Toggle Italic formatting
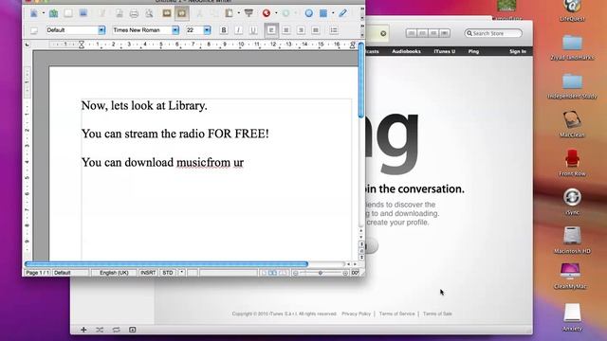The width and height of the screenshot is (607, 341). pos(238,30)
